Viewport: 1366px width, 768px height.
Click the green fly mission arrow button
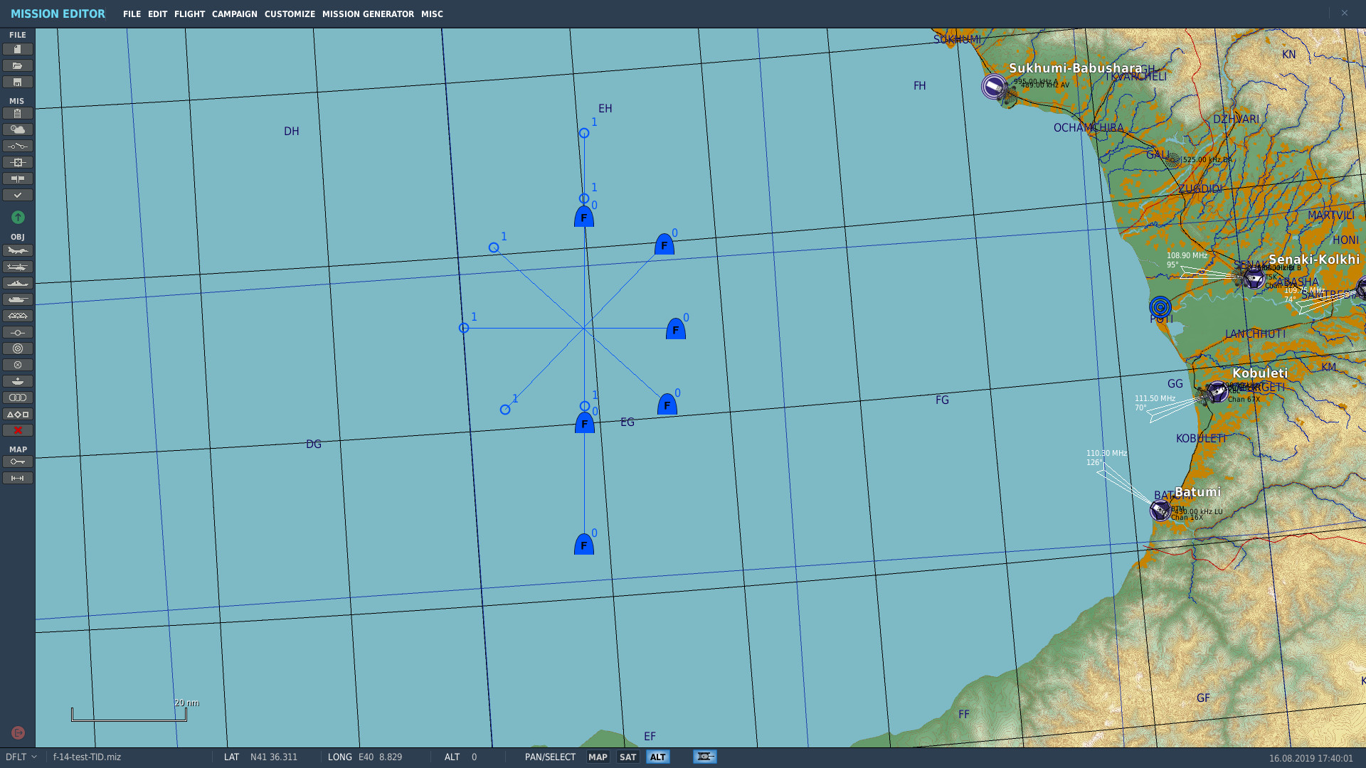[x=18, y=217]
